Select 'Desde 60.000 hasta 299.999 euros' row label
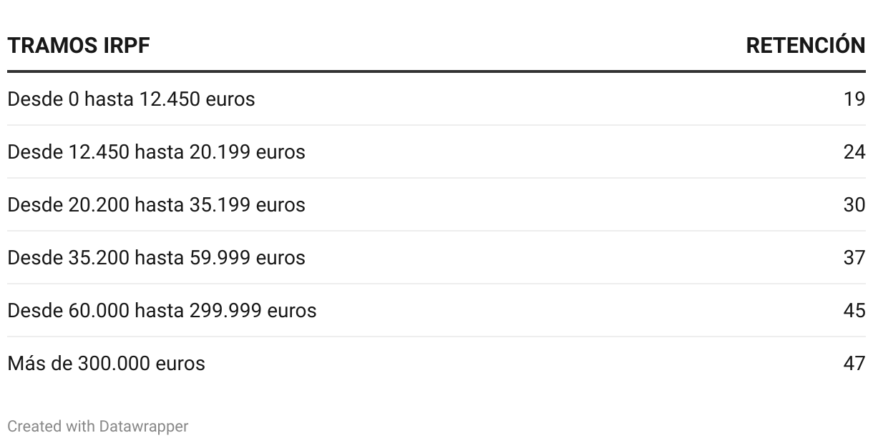 [162, 310]
